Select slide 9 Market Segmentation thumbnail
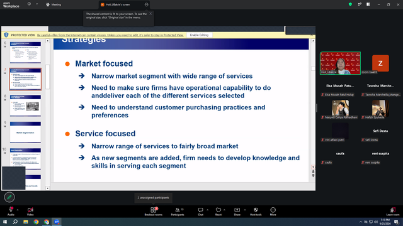This screenshot has width=403, height=226. tap(25, 132)
